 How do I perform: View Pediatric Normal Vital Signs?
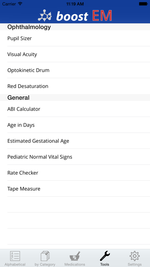point(75,157)
